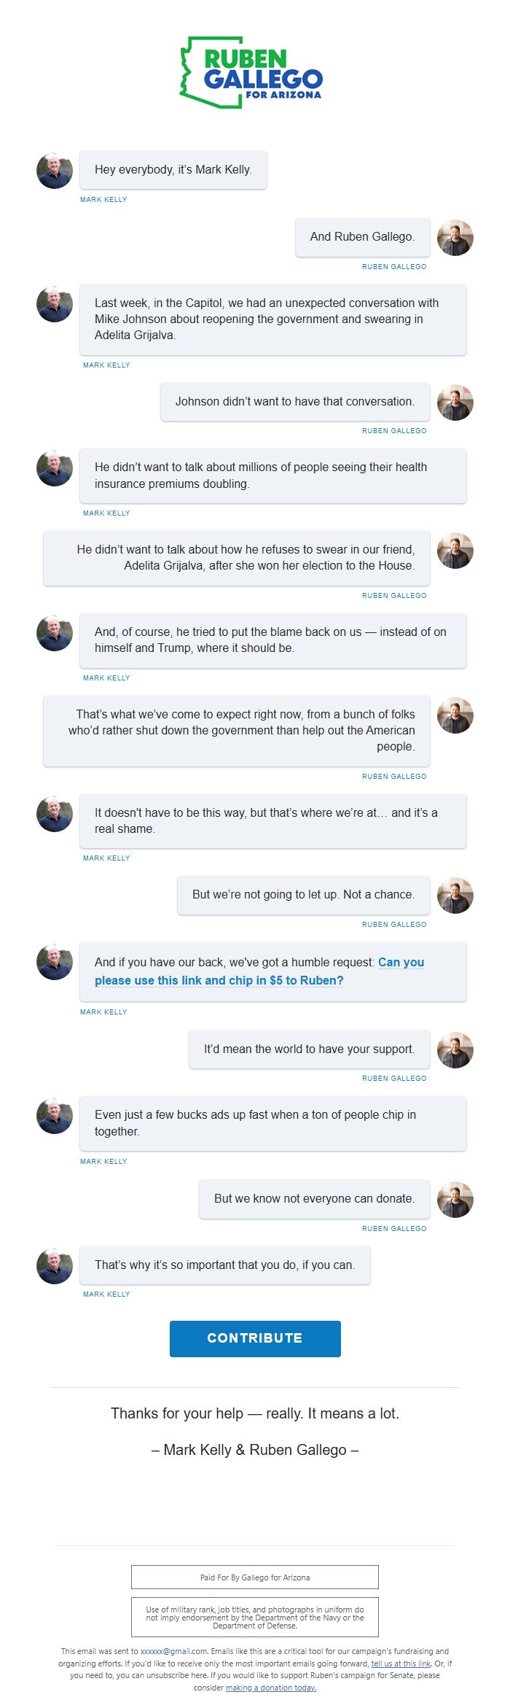Click Kelly's avatar beside "That's why it's so important"
This screenshot has width=510, height=1708.
55,1266
